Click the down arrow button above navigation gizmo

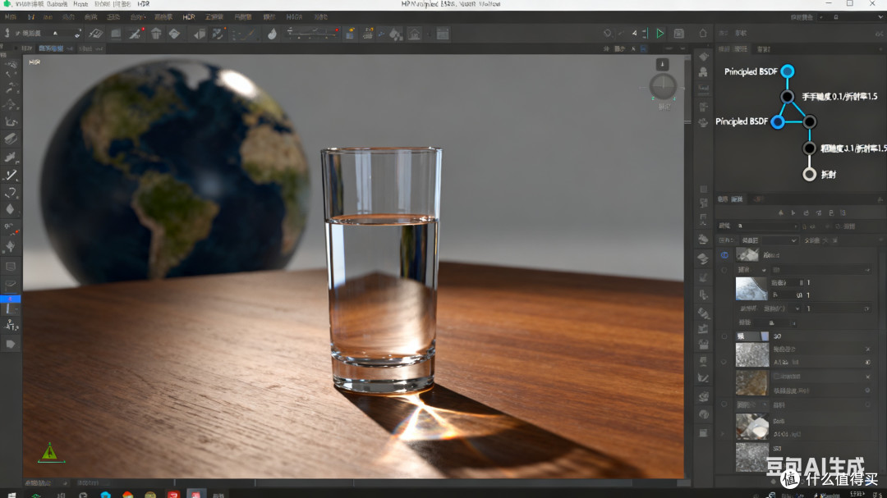(x=663, y=64)
